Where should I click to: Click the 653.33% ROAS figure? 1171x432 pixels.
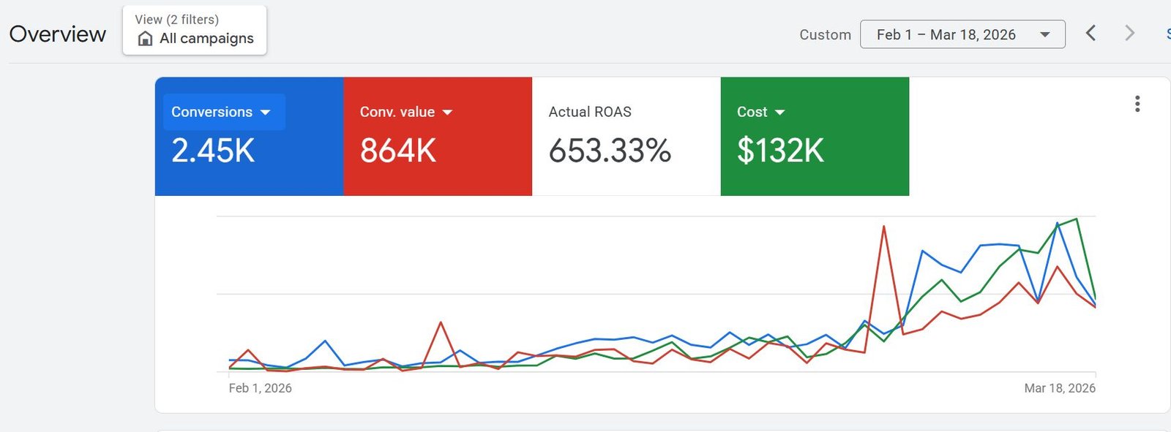click(x=609, y=151)
